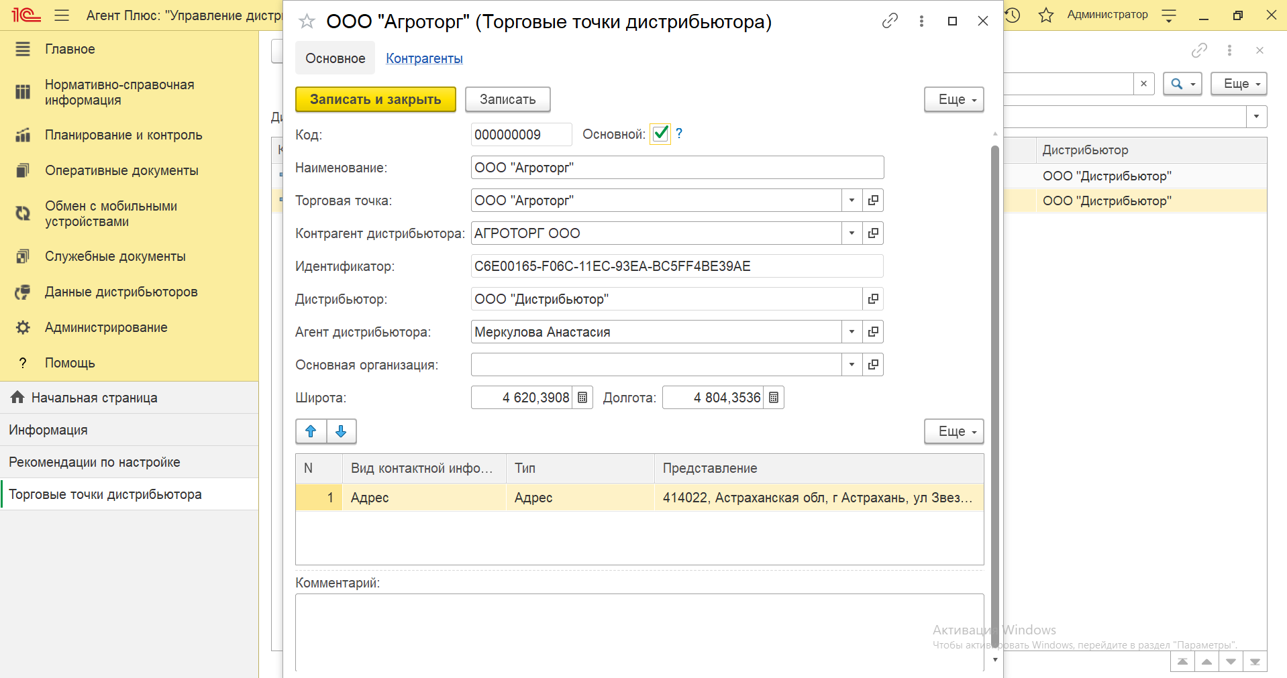
Task: Open service settings icon next to Администратор
Action: coord(1169,15)
